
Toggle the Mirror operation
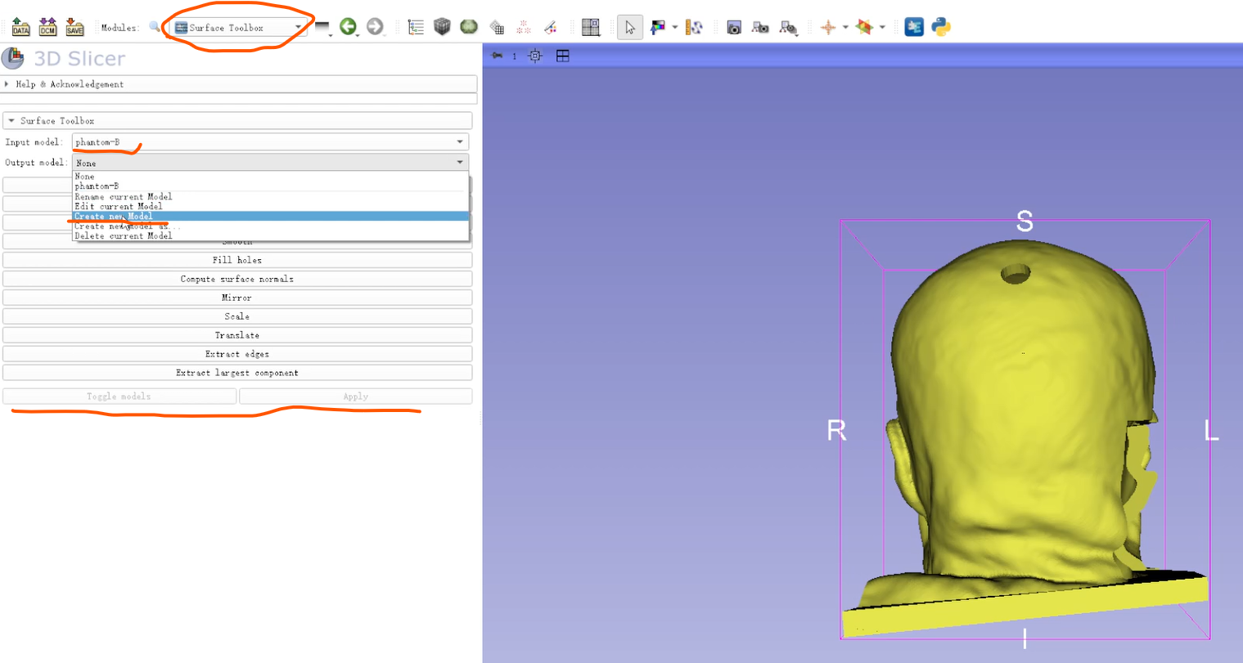point(237,298)
